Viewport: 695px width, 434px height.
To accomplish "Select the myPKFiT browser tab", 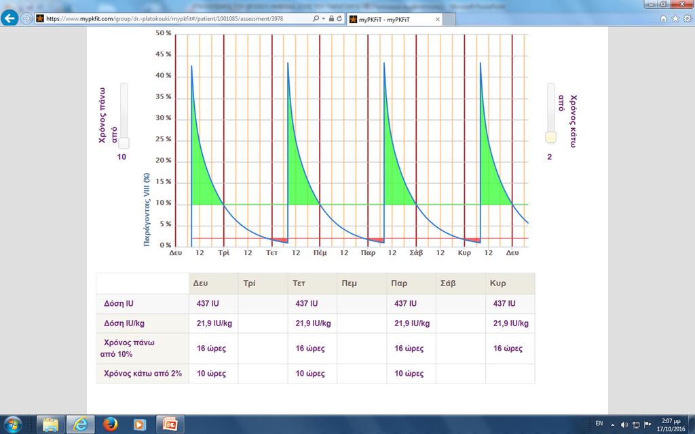I will 390,20.
